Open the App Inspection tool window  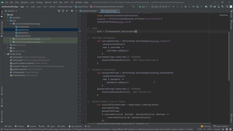(75, 126)
